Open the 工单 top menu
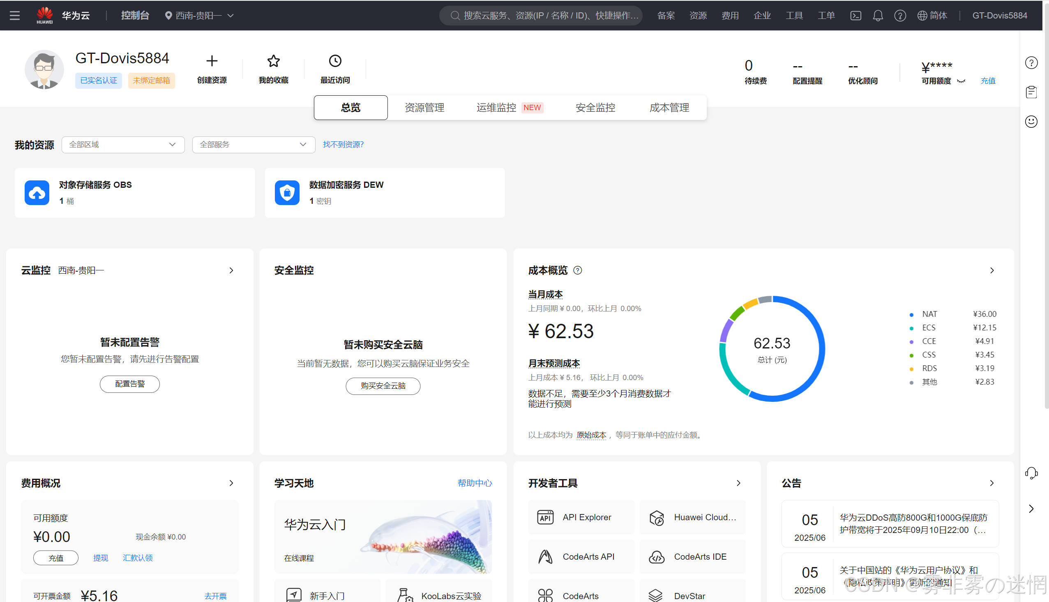The image size is (1049, 602). (x=826, y=16)
